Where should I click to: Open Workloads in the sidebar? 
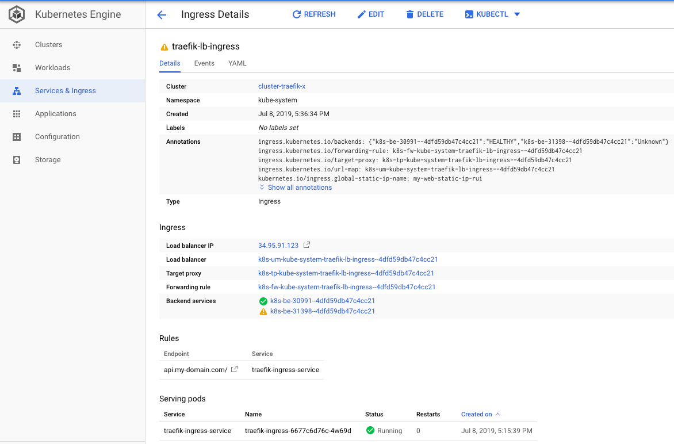pyautogui.click(x=52, y=67)
